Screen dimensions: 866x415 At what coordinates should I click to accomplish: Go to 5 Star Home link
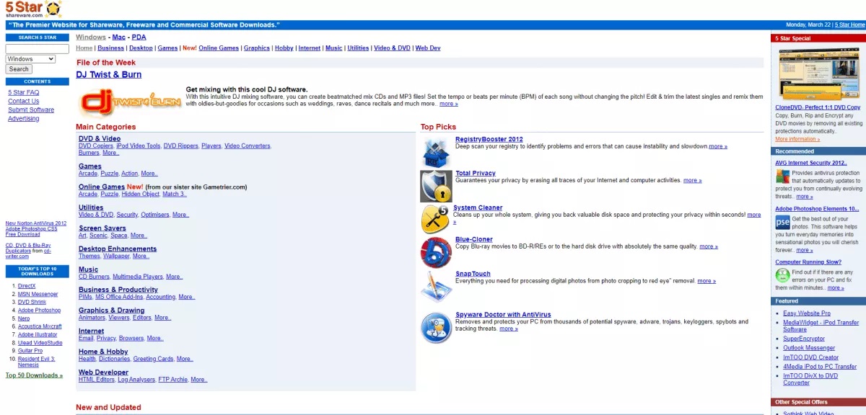(849, 25)
